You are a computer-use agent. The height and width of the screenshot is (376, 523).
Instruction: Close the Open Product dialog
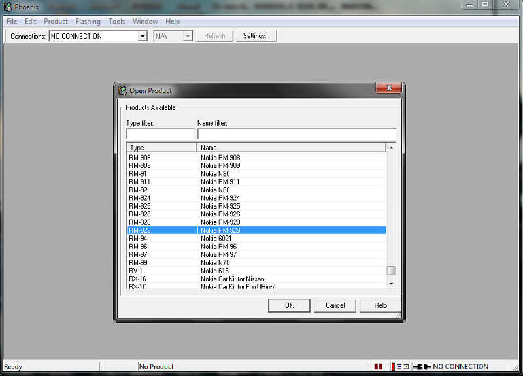(388, 88)
